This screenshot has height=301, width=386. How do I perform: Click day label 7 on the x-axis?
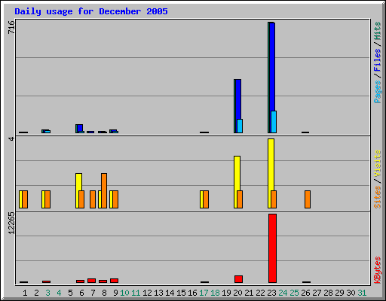pyautogui.click(x=93, y=293)
